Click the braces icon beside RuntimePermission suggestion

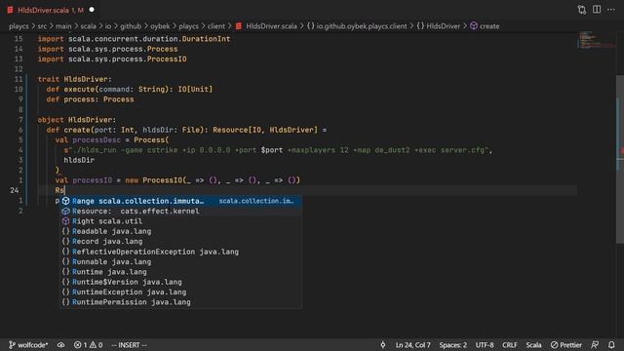pos(65,302)
